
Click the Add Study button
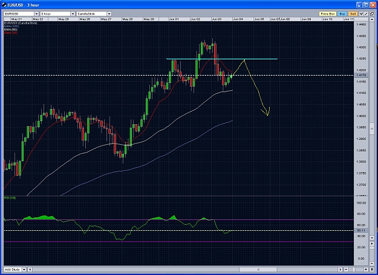(13, 270)
